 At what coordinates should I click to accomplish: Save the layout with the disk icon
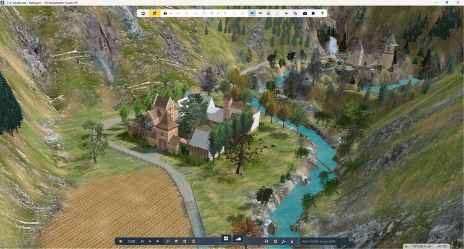(165, 14)
